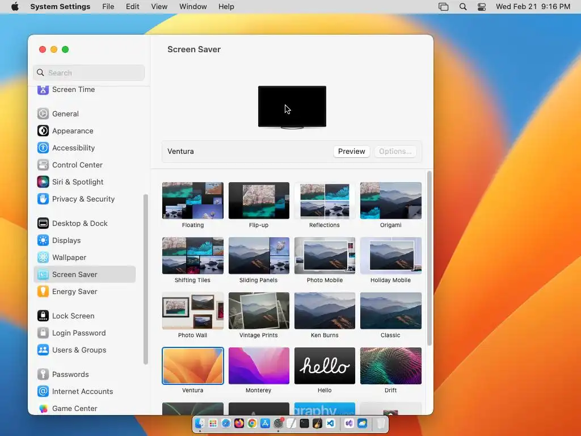Viewport: 581px width, 436px height.
Task: Click the Options… button
Action: tap(395, 151)
